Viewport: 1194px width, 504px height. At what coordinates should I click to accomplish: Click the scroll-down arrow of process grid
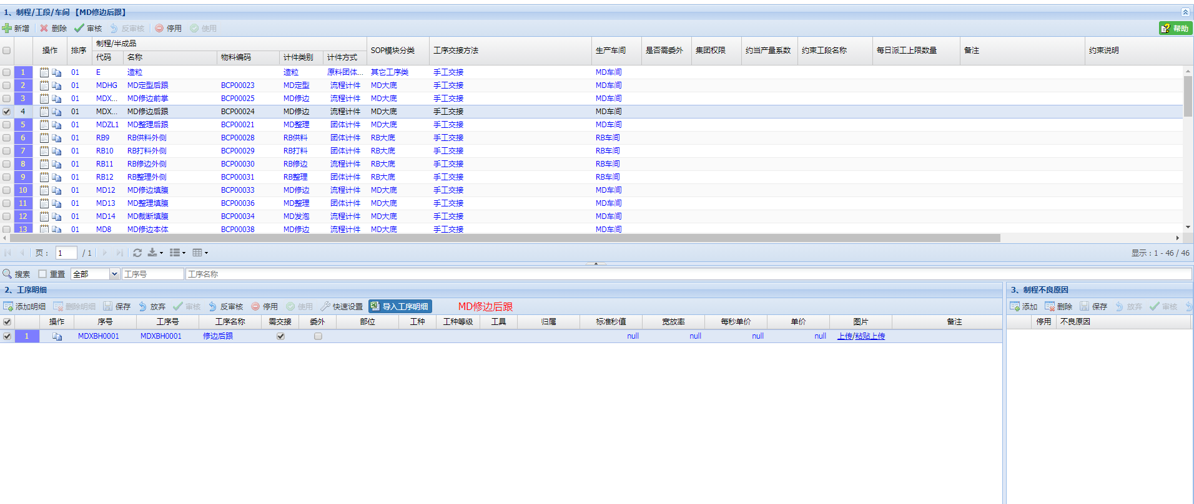click(1188, 227)
